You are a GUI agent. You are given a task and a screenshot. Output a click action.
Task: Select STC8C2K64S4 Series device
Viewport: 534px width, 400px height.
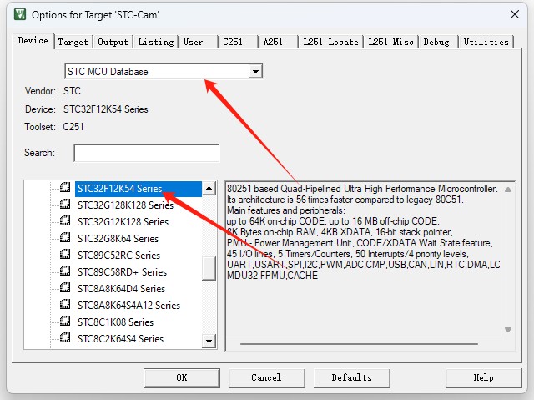(120, 339)
